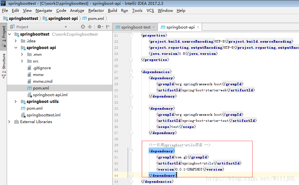The width and height of the screenshot is (299, 185).
Task: Fold the properties block at line 21
Action: (131, 36)
